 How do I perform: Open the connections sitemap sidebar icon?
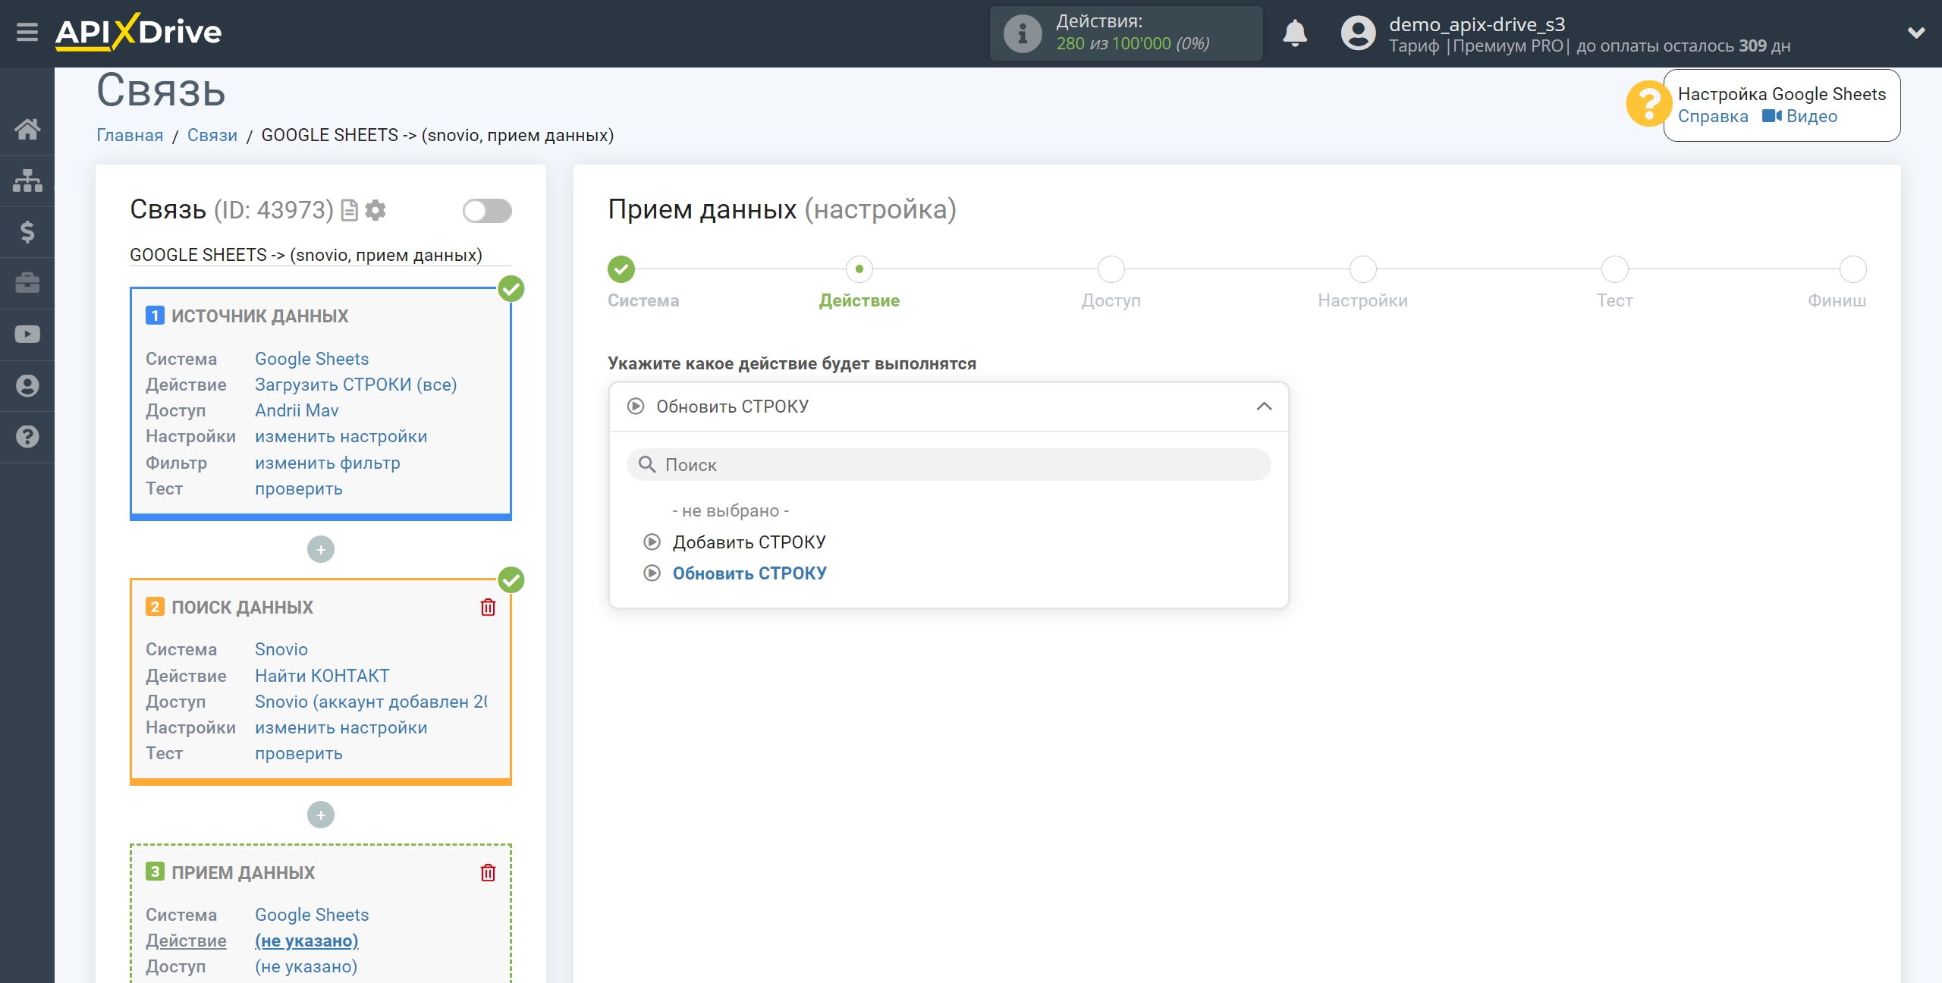click(27, 181)
